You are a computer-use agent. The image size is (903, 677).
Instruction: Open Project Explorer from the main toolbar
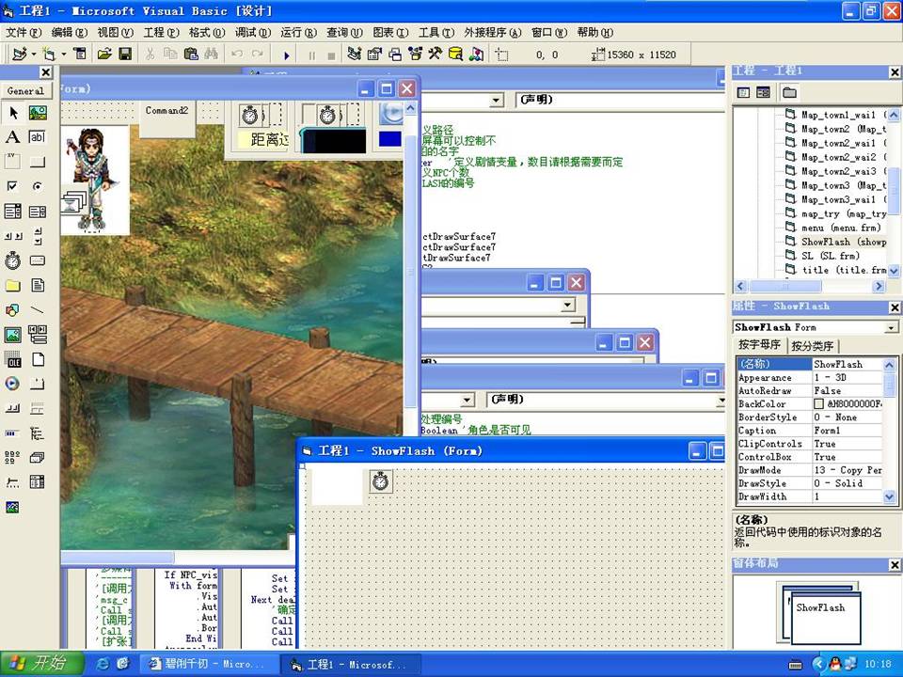(x=355, y=55)
